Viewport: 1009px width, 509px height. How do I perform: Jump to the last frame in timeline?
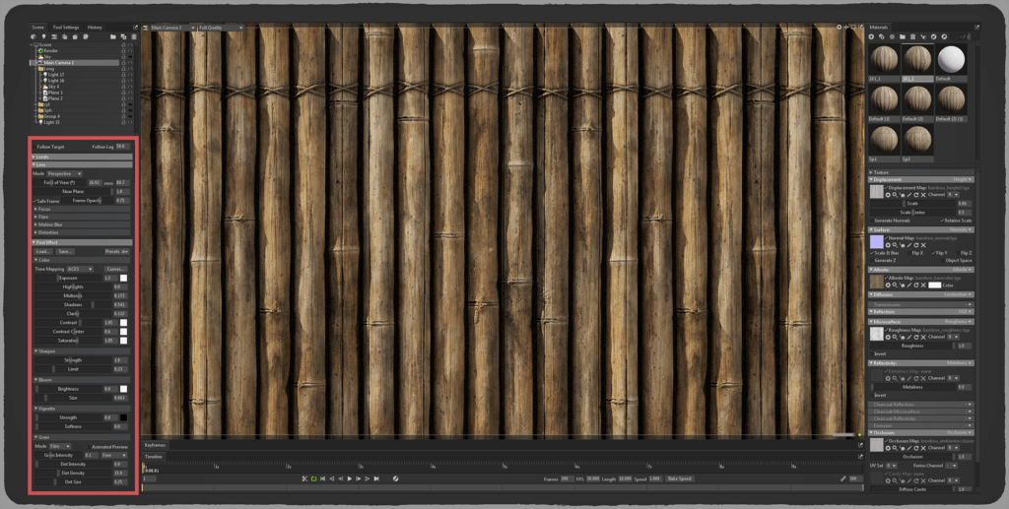[x=376, y=478]
